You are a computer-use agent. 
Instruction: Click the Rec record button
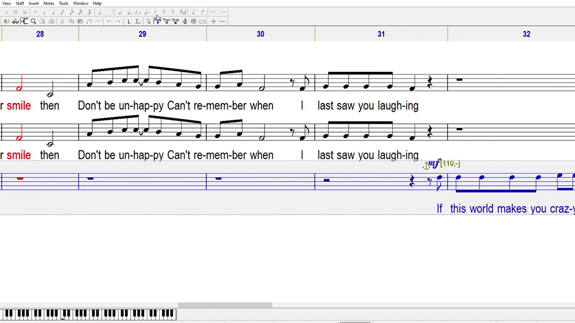click(149, 21)
